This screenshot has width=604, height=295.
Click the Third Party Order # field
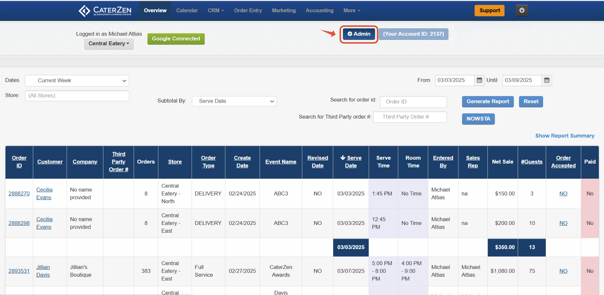[410, 117]
